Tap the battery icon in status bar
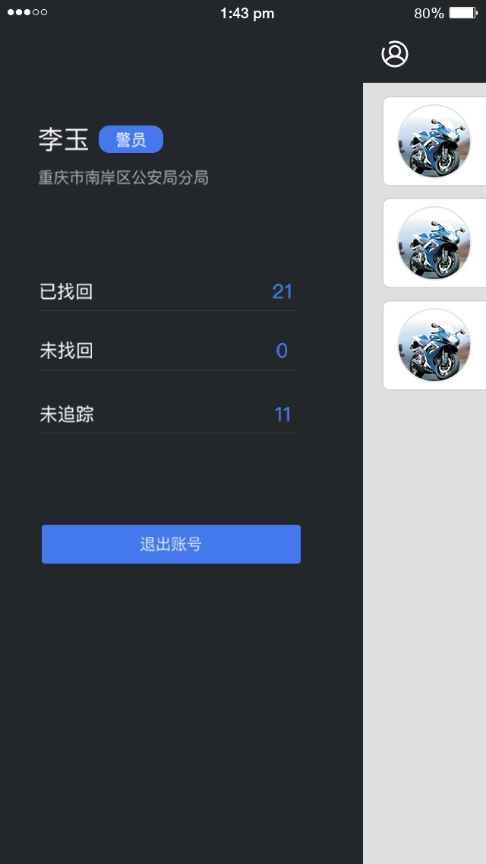This screenshot has height=864, width=486. (x=463, y=13)
